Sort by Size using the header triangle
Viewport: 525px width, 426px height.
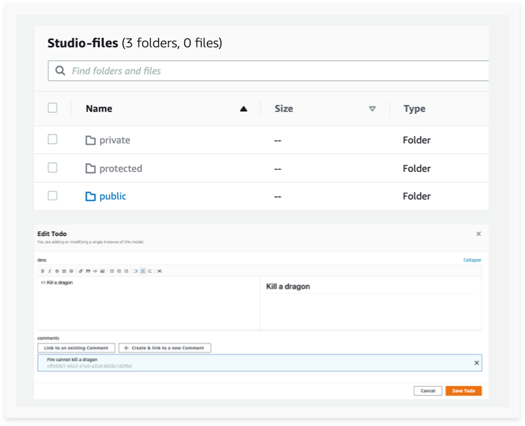[372, 109]
